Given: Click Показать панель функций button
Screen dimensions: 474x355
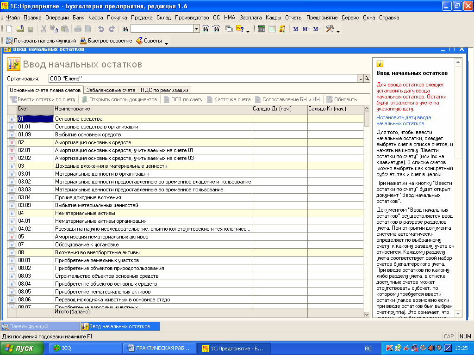Looking at the screenshot, I should (41, 41).
